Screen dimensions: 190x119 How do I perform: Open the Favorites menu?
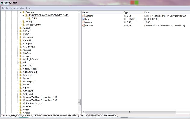coord(21,8)
